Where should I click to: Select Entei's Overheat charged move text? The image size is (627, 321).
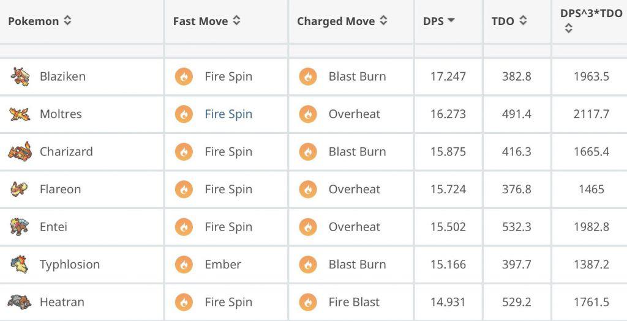[x=355, y=227]
